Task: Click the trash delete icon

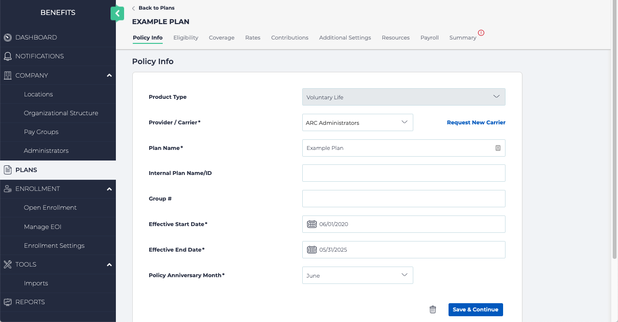Action: coord(433,309)
